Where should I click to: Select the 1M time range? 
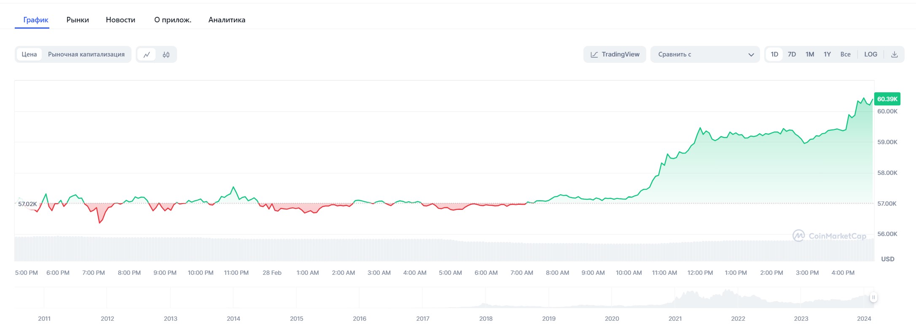(x=810, y=54)
